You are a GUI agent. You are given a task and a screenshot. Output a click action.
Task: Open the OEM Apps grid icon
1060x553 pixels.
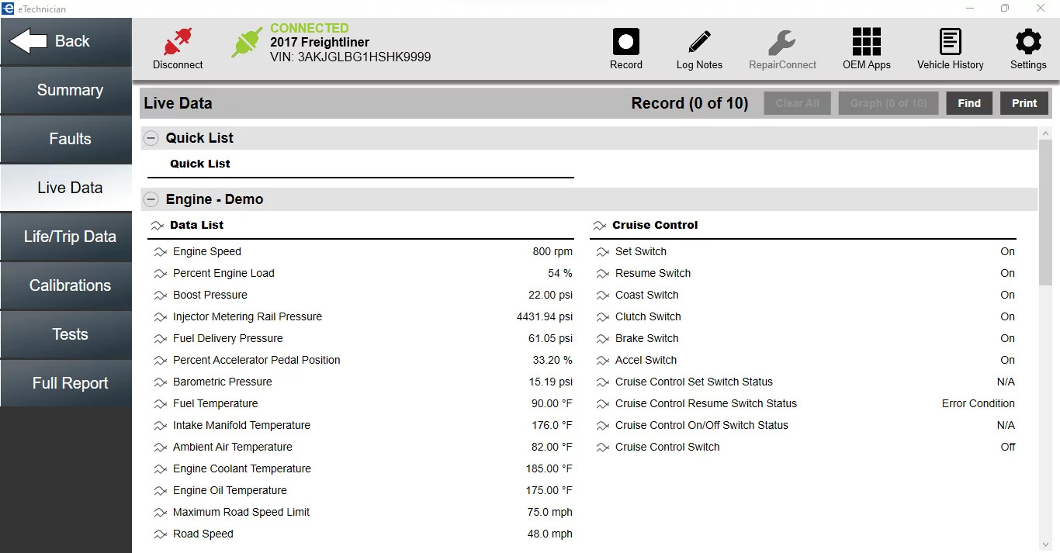[866, 42]
